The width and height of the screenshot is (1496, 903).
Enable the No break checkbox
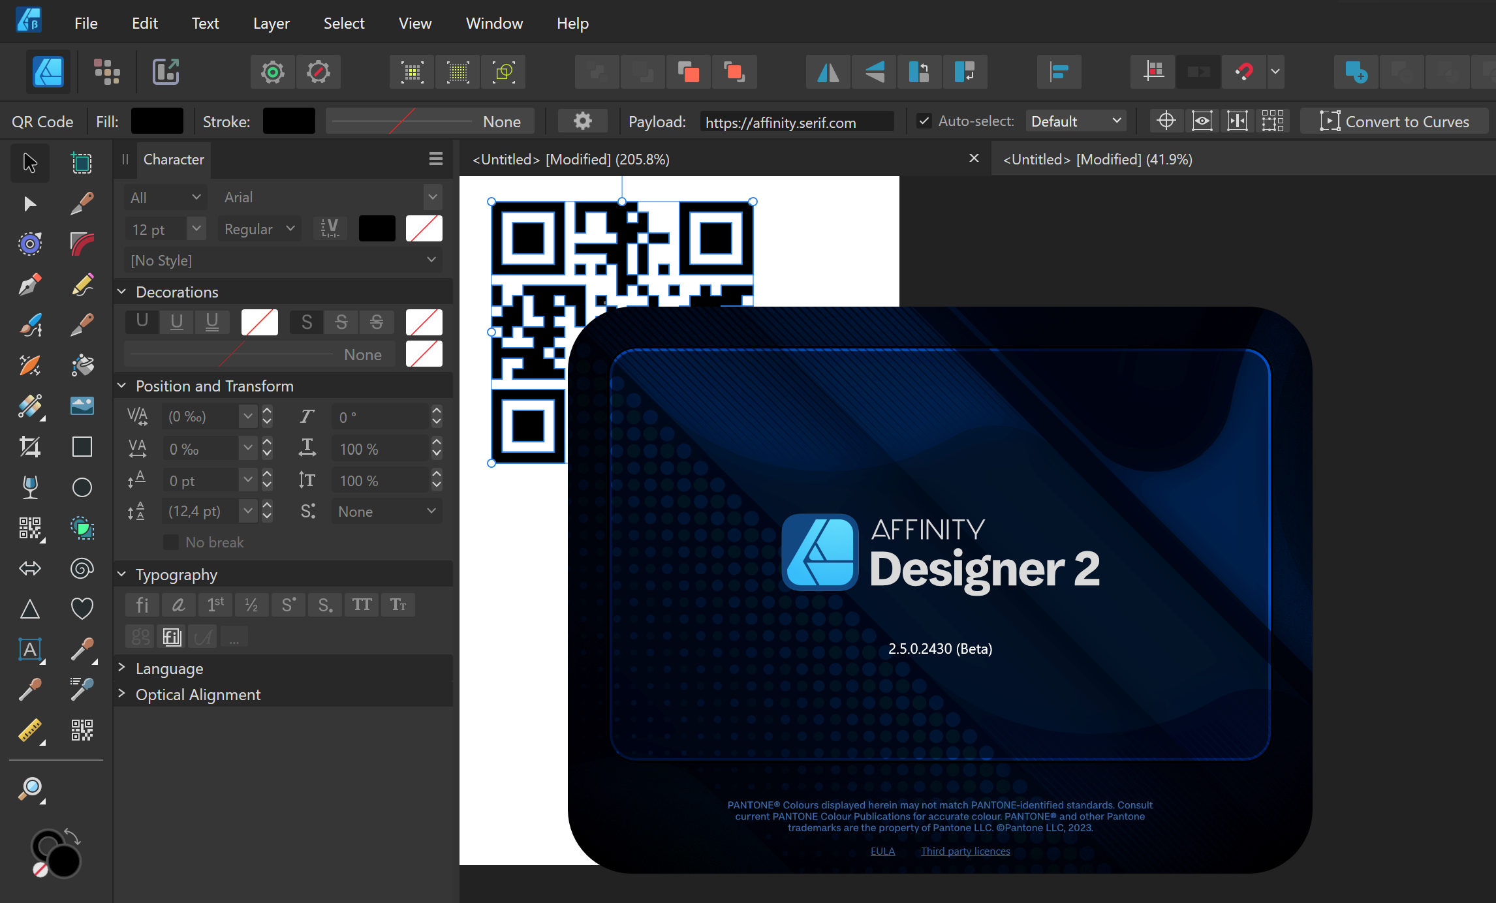(171, 542)
